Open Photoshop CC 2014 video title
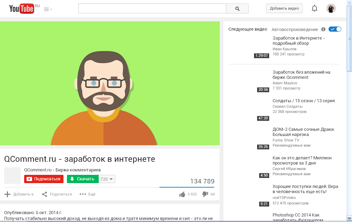Image resolution: width=352 pixels, height=222 pixels. (298, 217)
